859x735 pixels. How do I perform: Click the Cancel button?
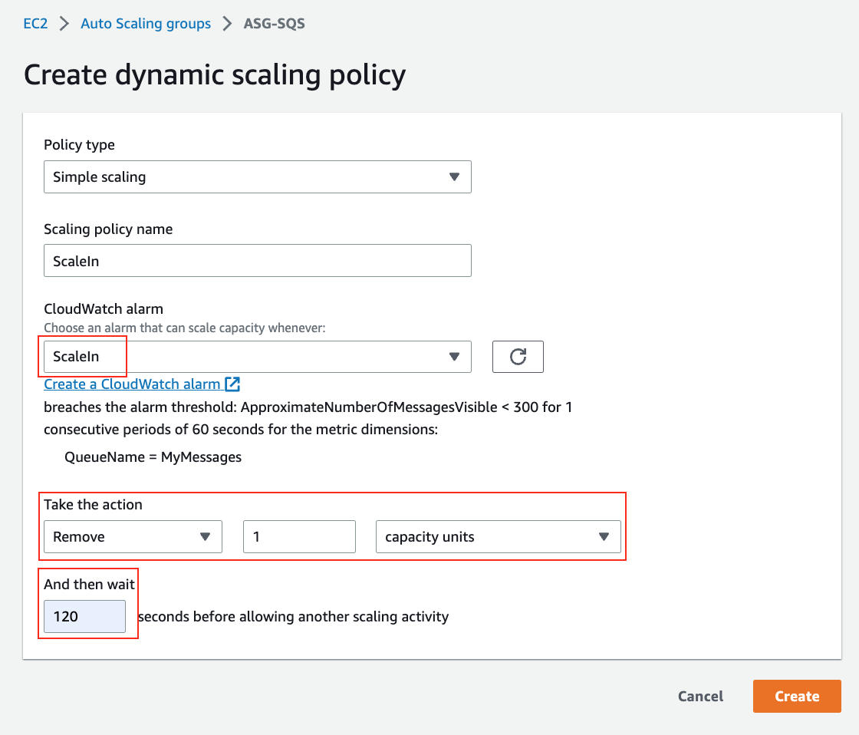(x=701, y=696)
